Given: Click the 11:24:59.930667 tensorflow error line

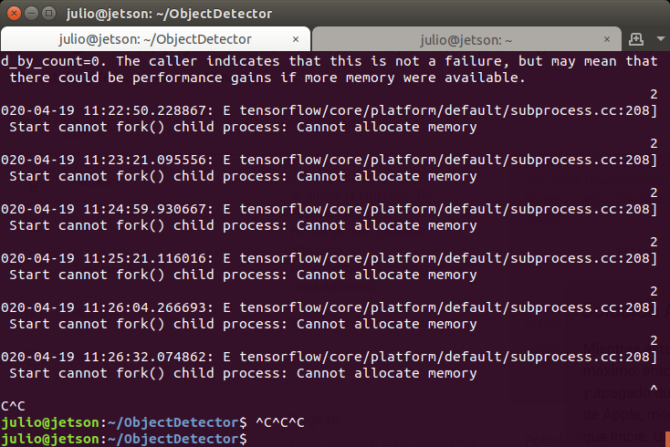Looking at the screenshot, I should click(x=329, y=209).
